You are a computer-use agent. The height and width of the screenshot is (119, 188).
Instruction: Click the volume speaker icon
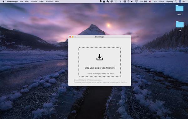132,2
